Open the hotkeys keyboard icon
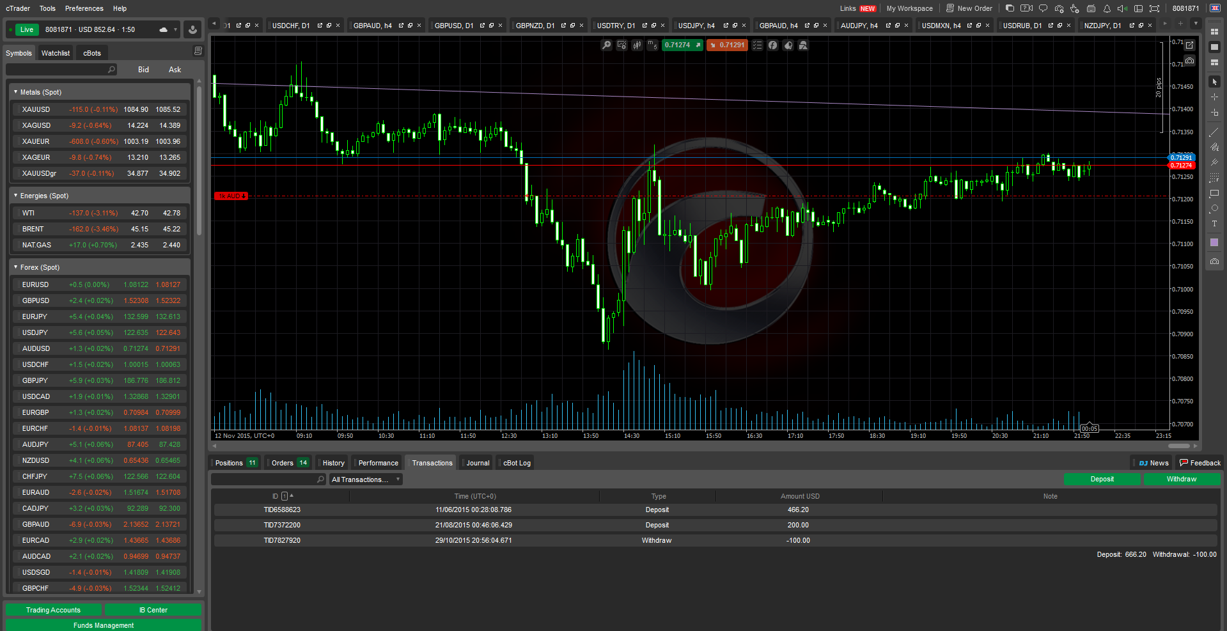 pyautogui.click(x=1091, y=8)
